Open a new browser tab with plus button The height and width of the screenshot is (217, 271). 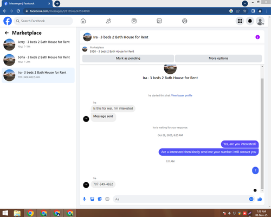point(57,3)
